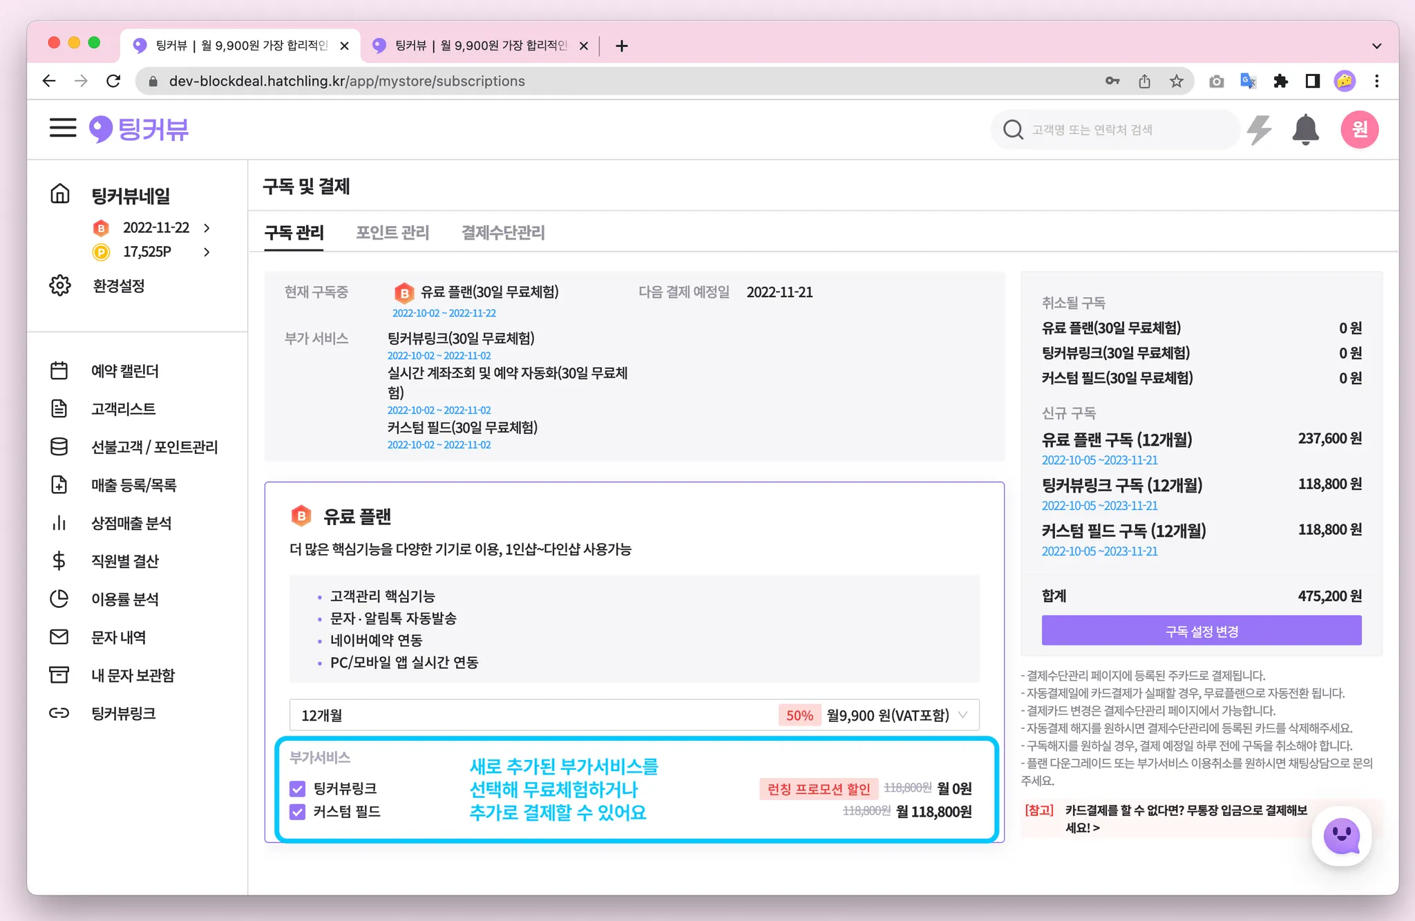Open 환경설정 gear settings
The image size is (1415, 921).
(x=60, y=285)
